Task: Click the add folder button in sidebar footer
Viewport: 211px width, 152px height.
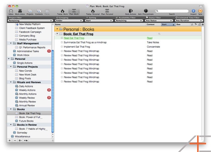Action: click(26, 140)
